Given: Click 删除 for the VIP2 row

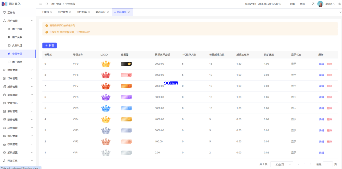Looking at the screenshot, I should 330,142.
